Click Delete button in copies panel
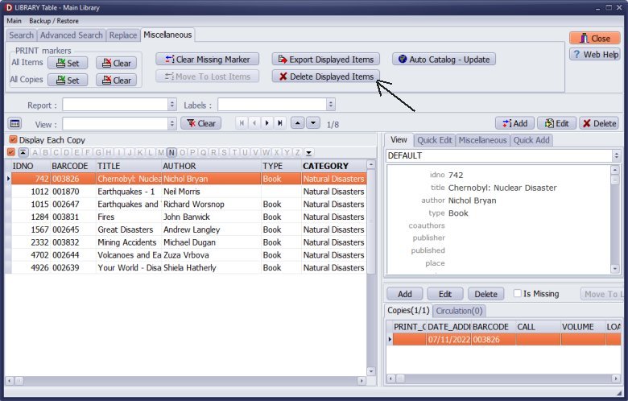 coord(485,294)
